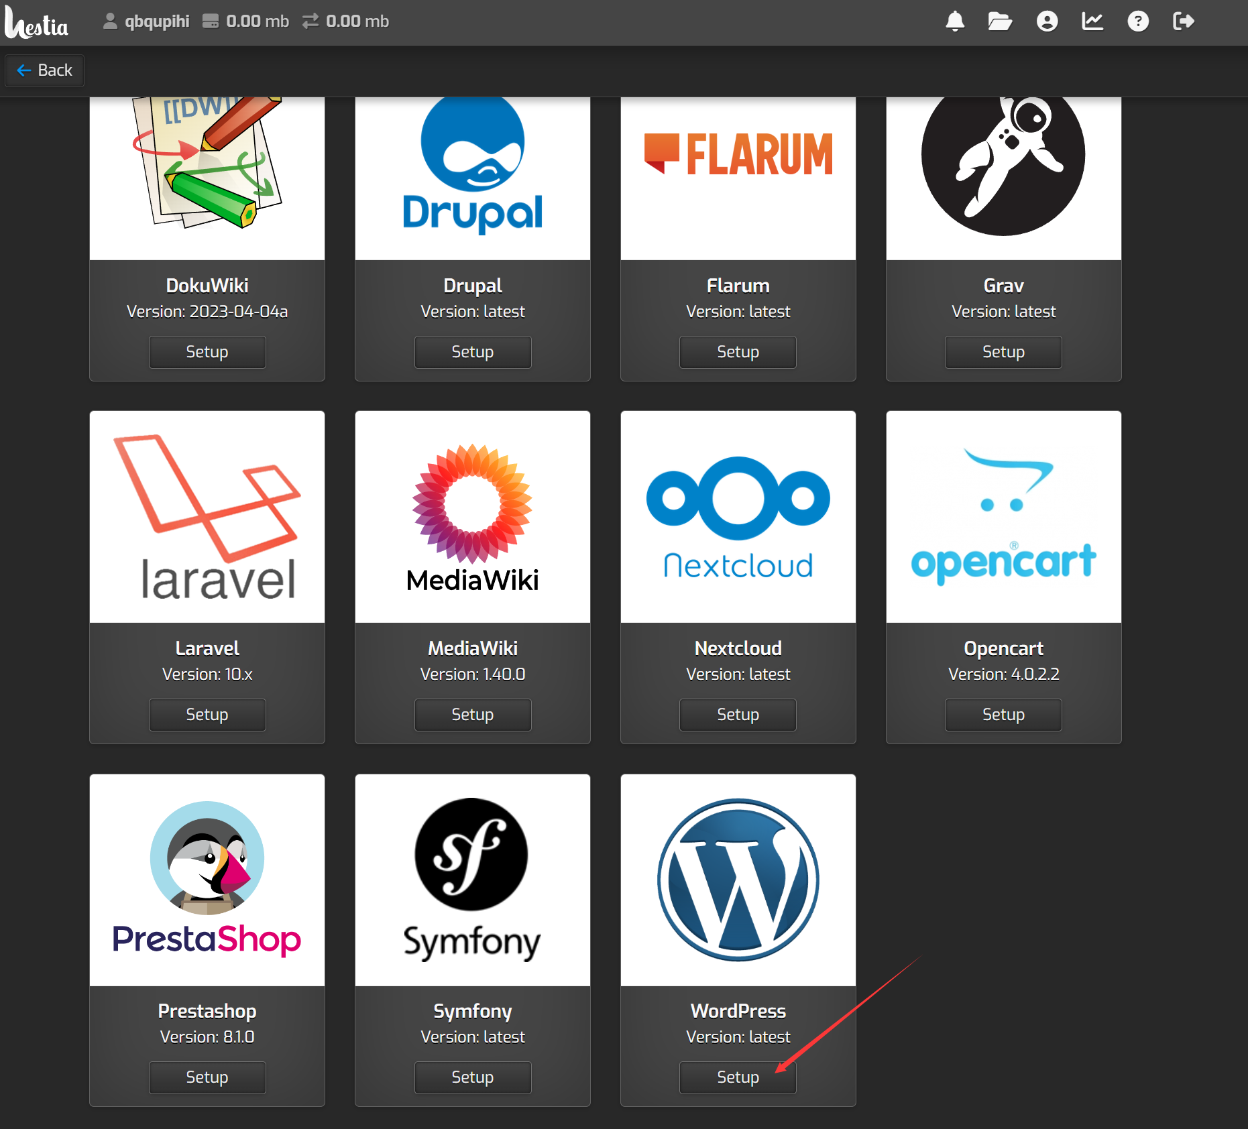This screenshot has height=1129, width=1248.
Task: Click Setup under Nextcloud
Action: coord(738,715)
